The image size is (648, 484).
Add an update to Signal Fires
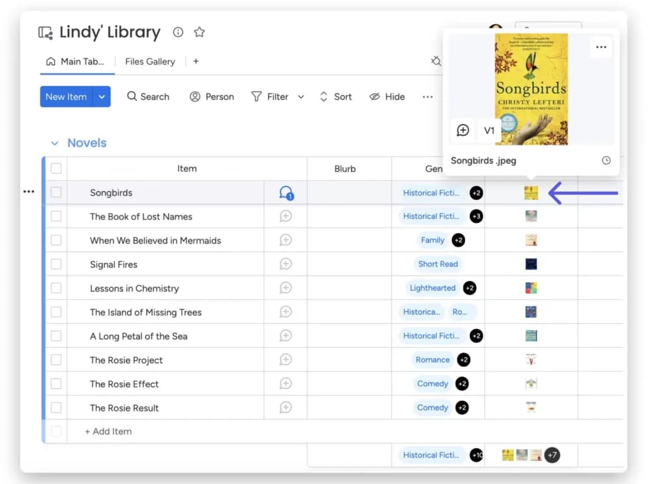point(285,264)
